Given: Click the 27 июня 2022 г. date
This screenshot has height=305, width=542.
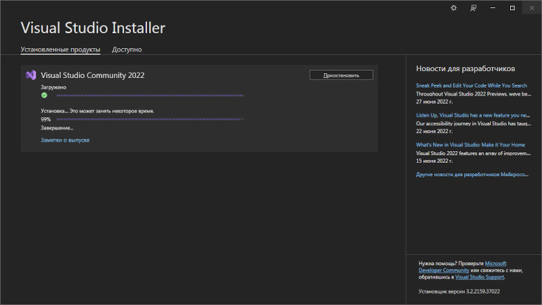Looking at the screenshot, I should pos(434,102).
